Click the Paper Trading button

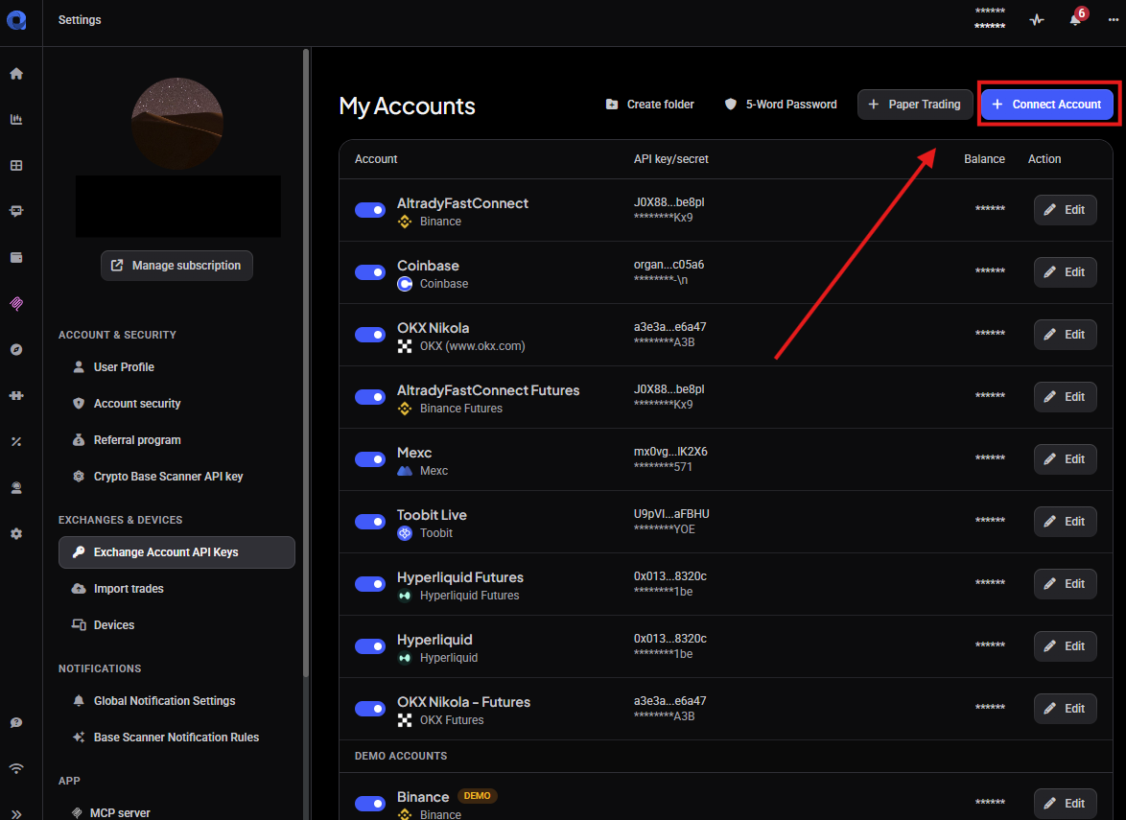click(915, 105)
